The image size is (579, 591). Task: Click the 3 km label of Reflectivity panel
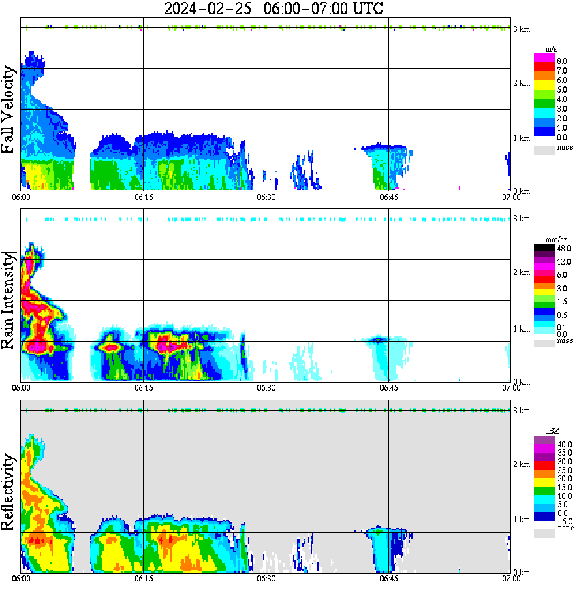[x=521, y=410]
